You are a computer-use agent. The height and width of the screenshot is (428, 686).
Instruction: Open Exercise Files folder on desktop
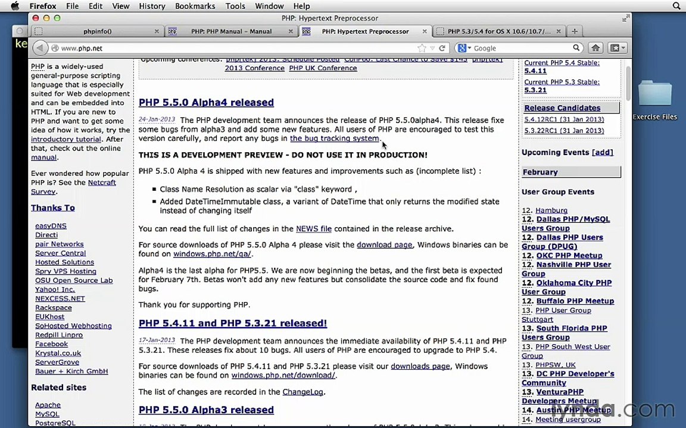click(x=654, y=100)
